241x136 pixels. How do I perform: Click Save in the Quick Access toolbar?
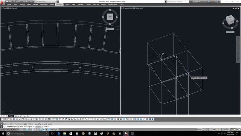click(x=13, y=2)
